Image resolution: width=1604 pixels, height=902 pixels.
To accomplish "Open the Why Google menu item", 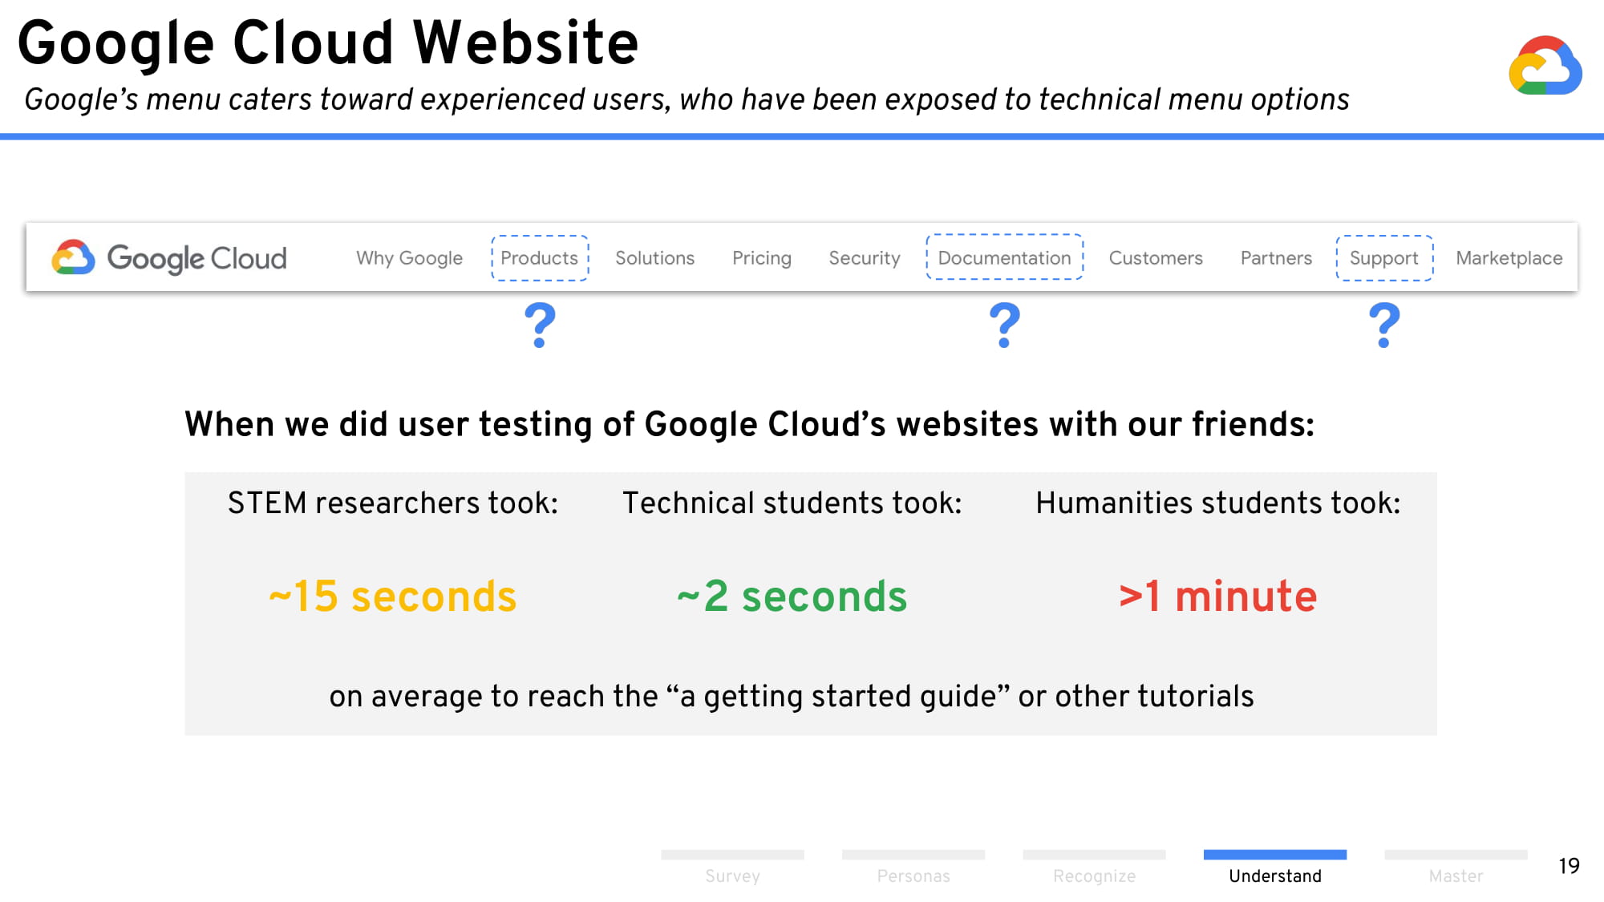I will (x=409, y=258).
